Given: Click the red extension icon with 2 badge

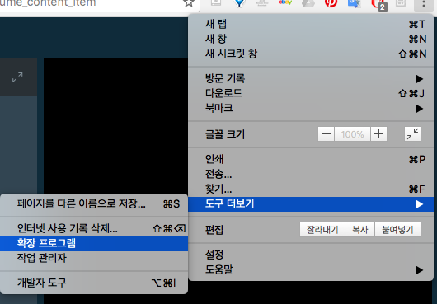Looking at the screenshot, I should (379, 4).
